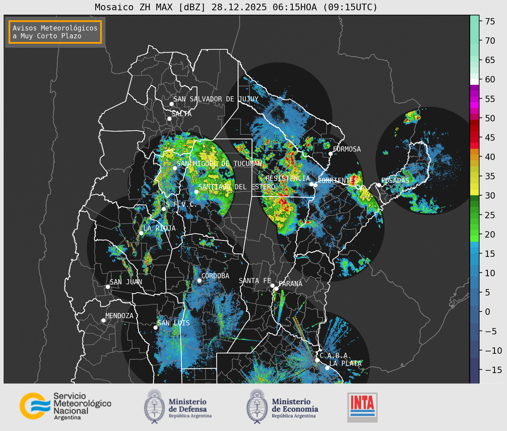Viewport: 507px width, 431px height.
Task: Click the San Luis city marker
Action: point(155,327)
